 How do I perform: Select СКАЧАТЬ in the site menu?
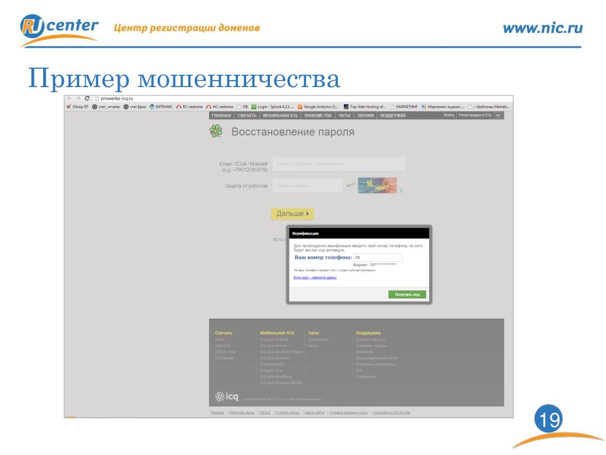coord(247,116)
